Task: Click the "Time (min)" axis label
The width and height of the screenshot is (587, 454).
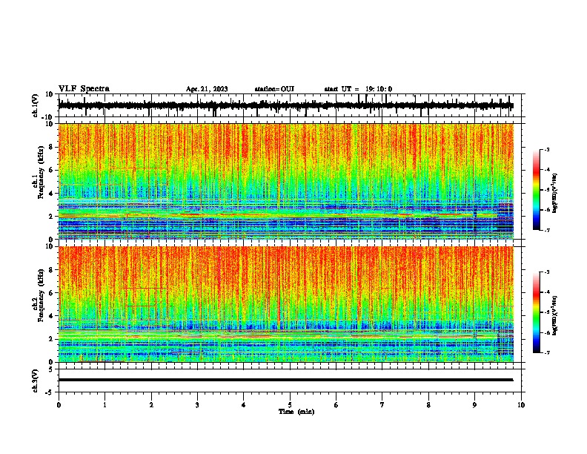Action: pyautogui.click(x=296, y=412)
